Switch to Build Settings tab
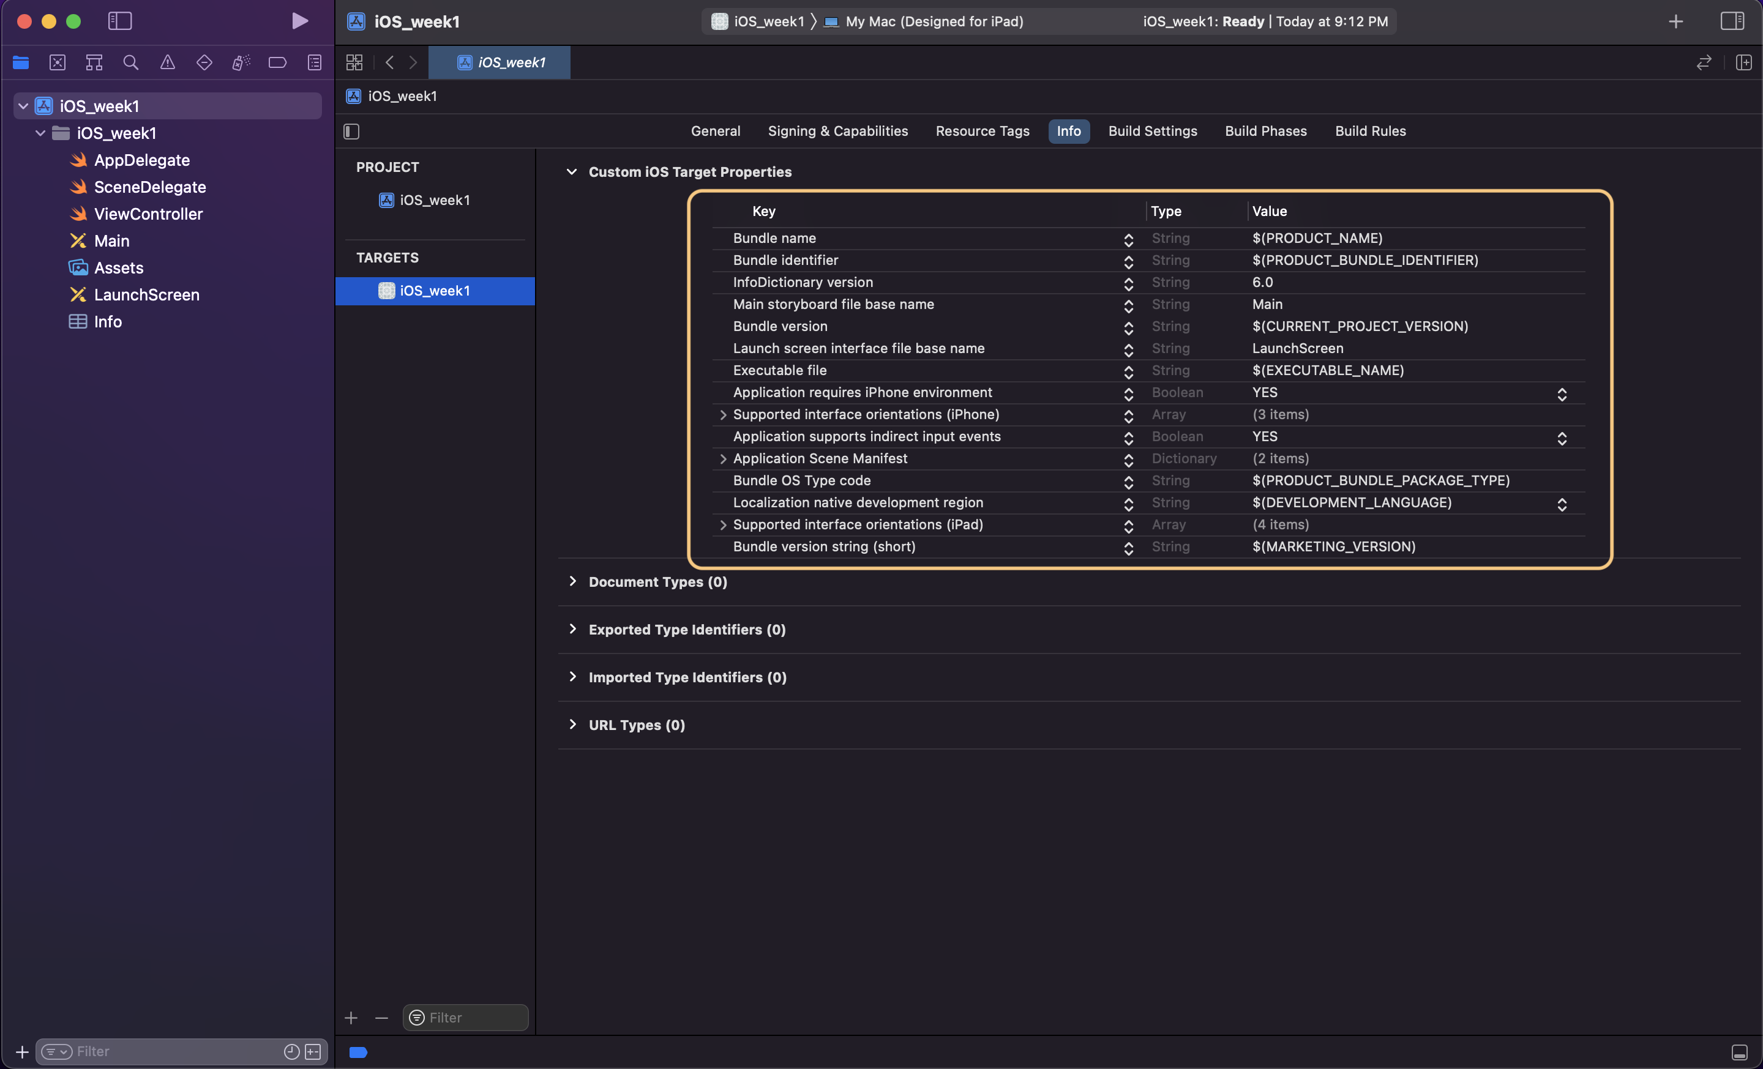 tap(1152, 131)
